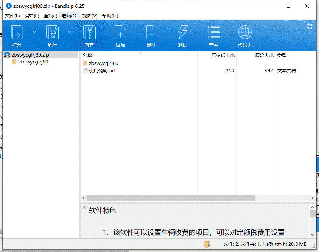The width and height of the screenshot is (319, 252).
Task: Close the comment preview pane with X
Action: click(84, 207)
